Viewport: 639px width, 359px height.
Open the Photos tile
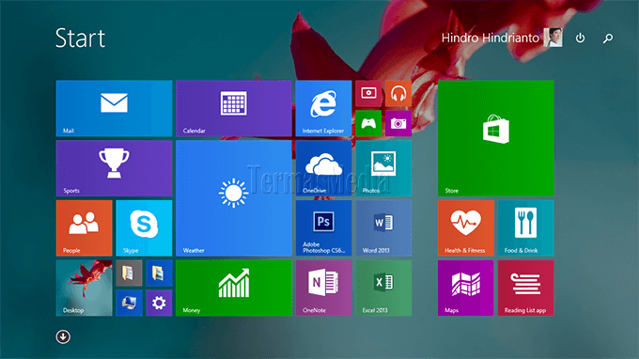[383, 168]
